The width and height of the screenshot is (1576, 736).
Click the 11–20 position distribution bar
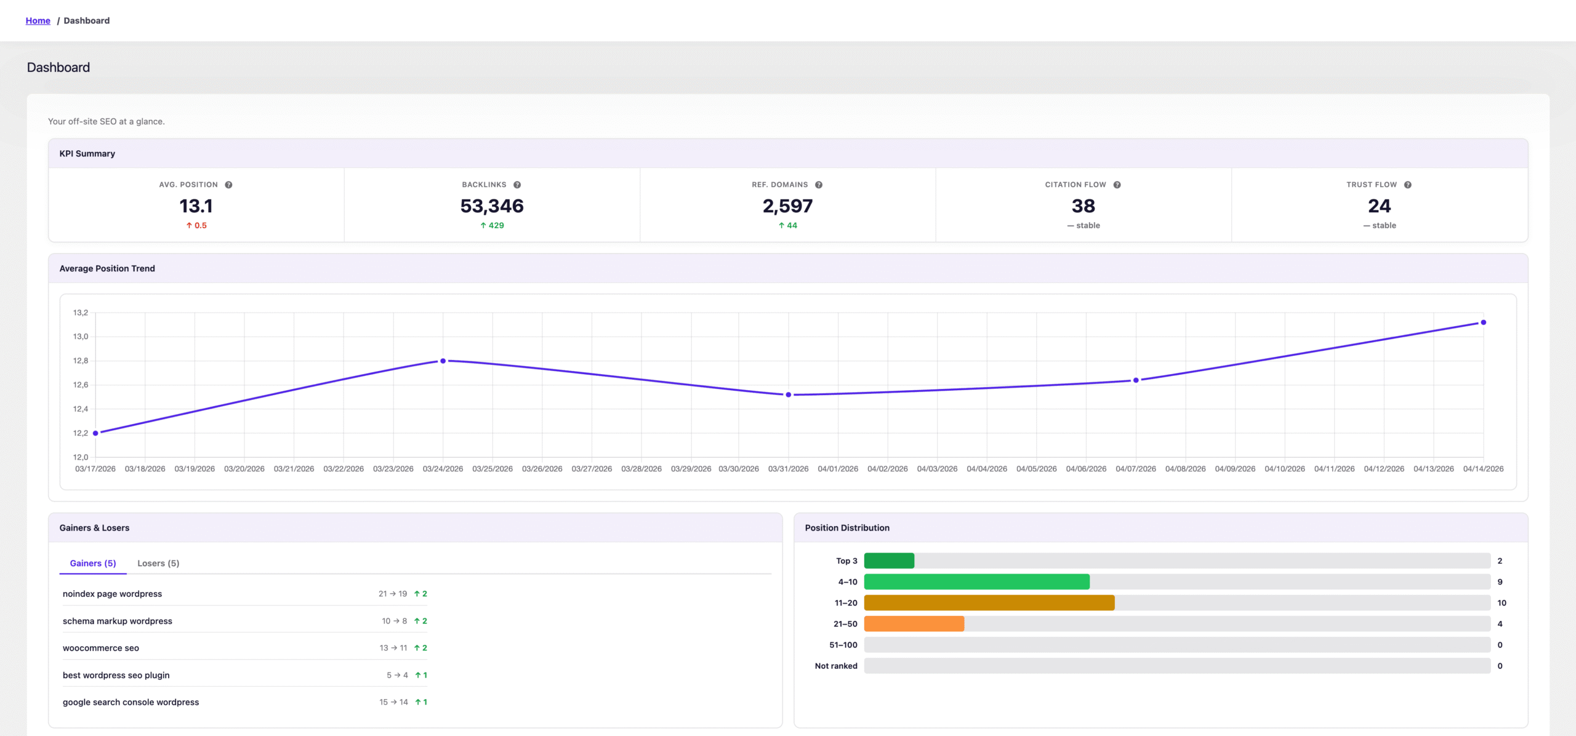[989, 602]
